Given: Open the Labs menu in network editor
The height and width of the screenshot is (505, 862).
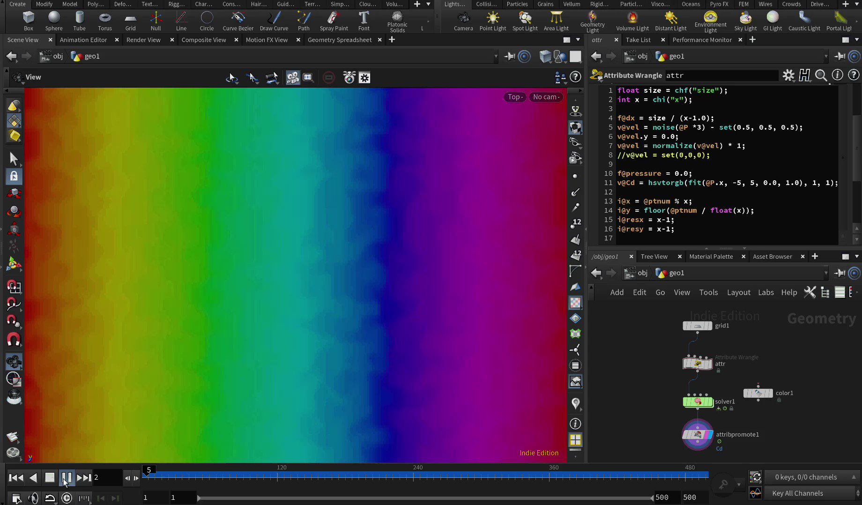Looking at the screenshot, I should click(766, 292).
